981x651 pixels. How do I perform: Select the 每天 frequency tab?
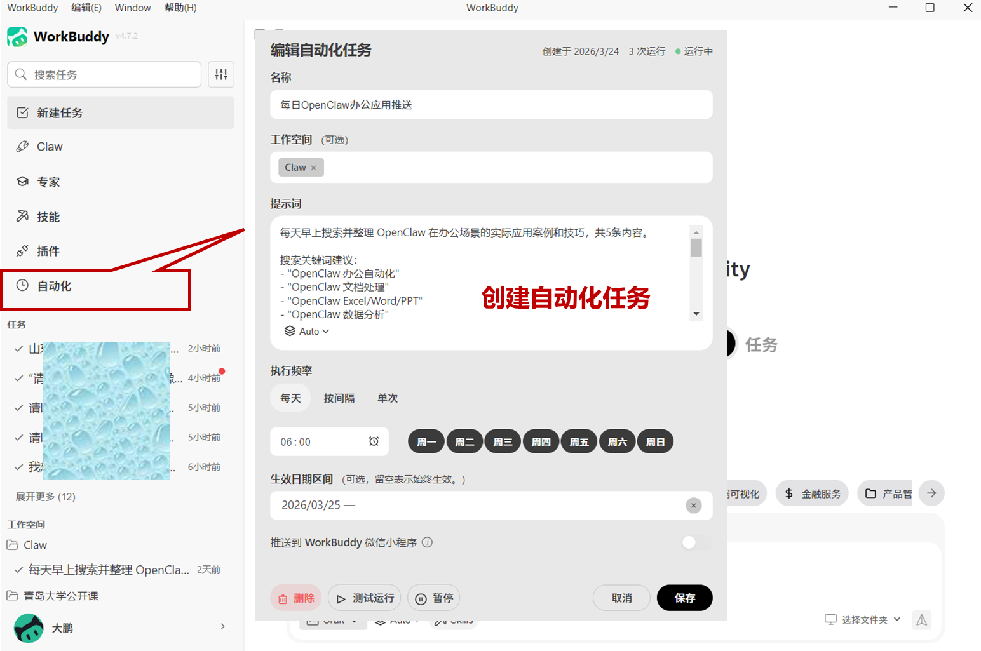point(290,398)
